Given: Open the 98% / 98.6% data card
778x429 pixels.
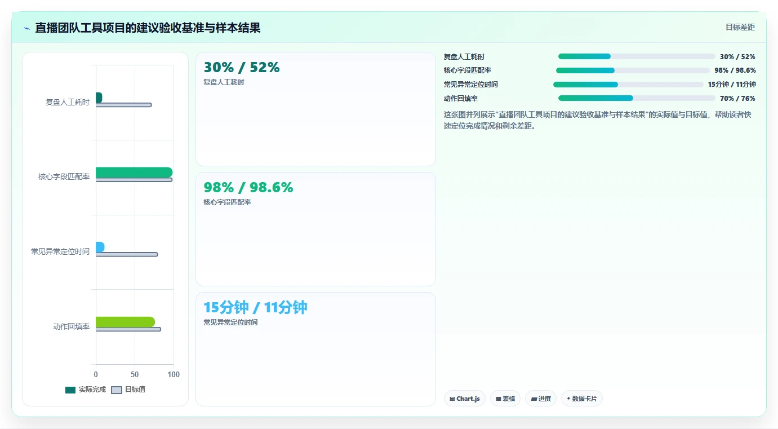Looking at the screenshot, I should (x=315, y=229).
